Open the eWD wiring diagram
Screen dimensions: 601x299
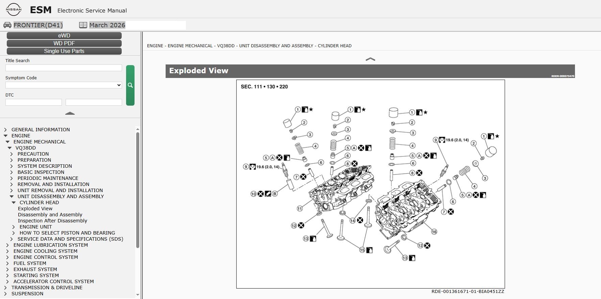pos(64,35)
